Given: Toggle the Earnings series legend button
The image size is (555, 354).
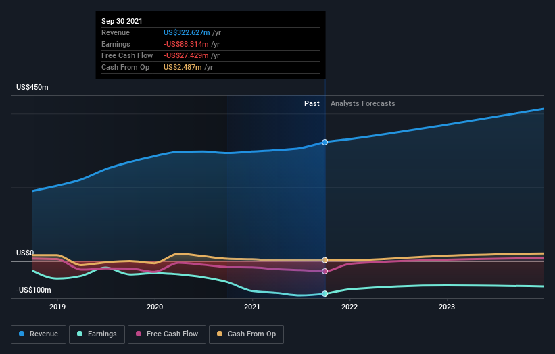Looking at the screenshot, I should pyautogui.click(x=97, y=334).
